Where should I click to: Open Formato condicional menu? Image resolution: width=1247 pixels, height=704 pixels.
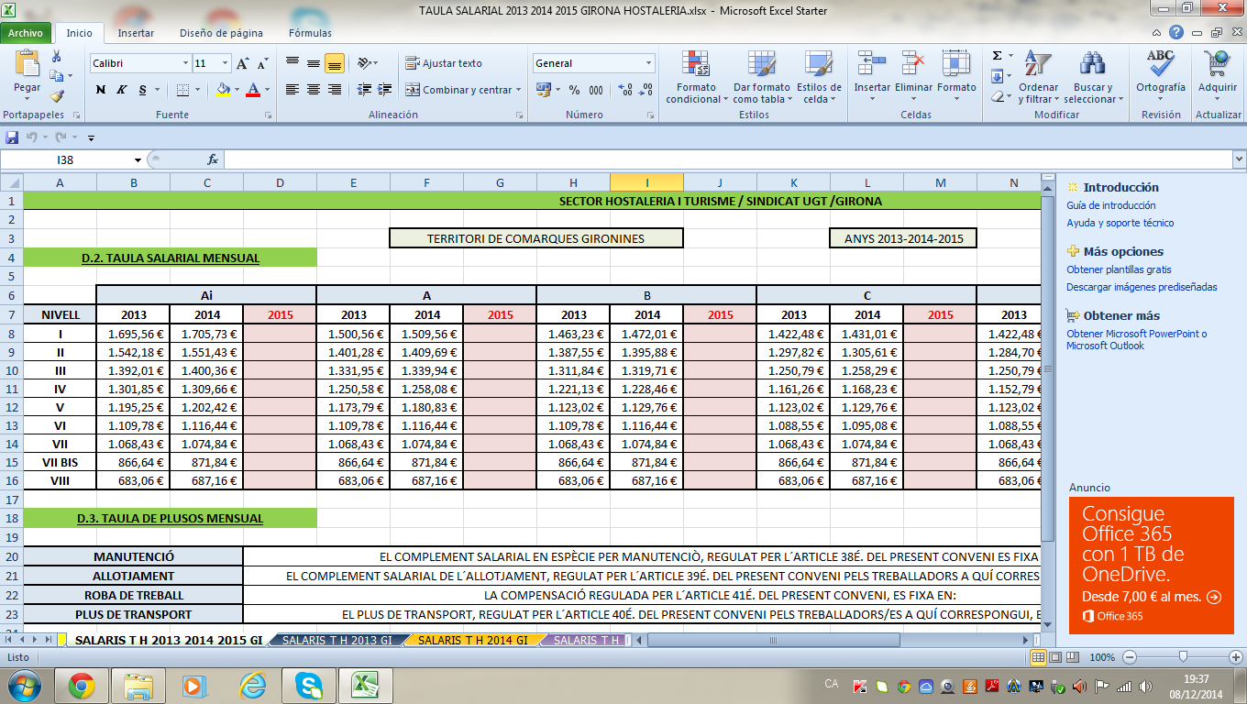697,77
